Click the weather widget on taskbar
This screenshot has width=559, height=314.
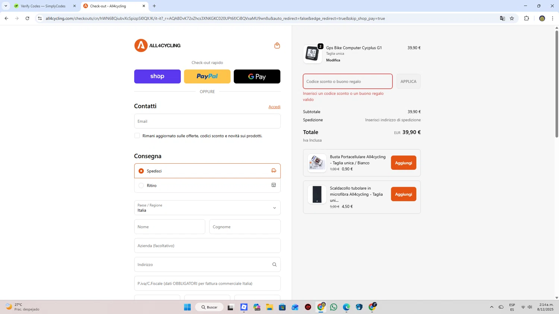[x=22, y=307]
